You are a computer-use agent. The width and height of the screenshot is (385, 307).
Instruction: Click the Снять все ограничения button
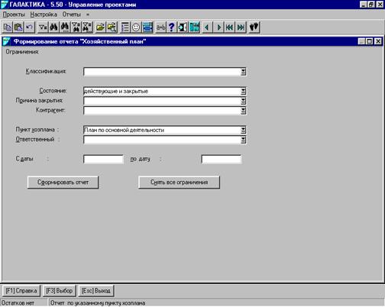click(x=179, y=183)
